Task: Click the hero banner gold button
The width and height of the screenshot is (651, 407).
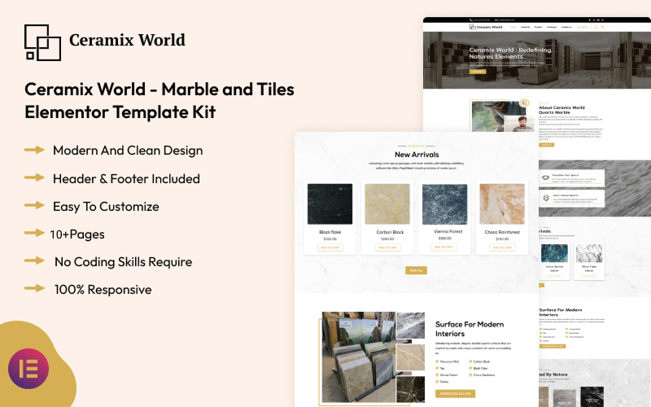Action: 478,72
